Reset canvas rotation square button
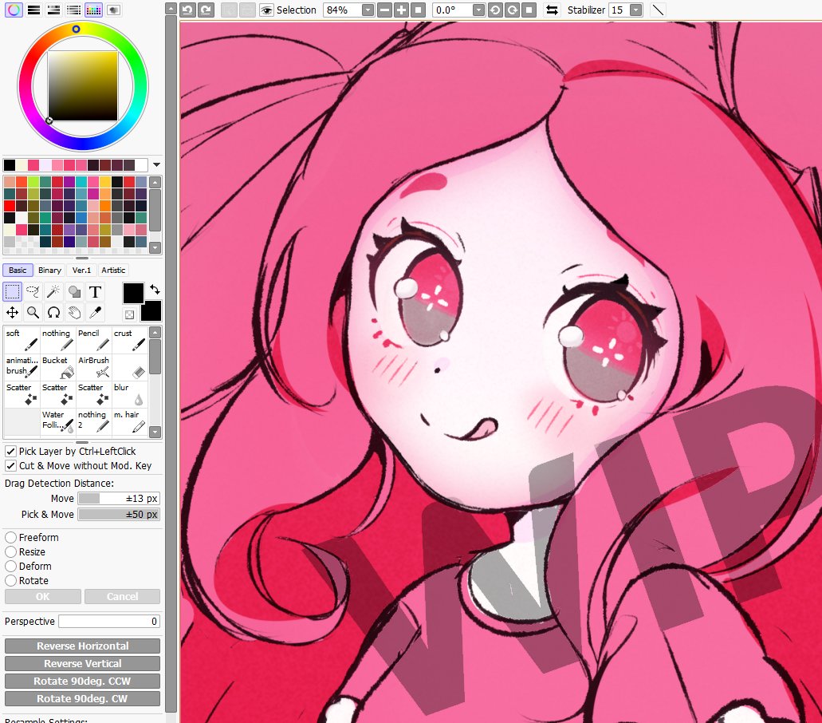The width and height of the screenshot is (822, 723). (x=529, y=10)
